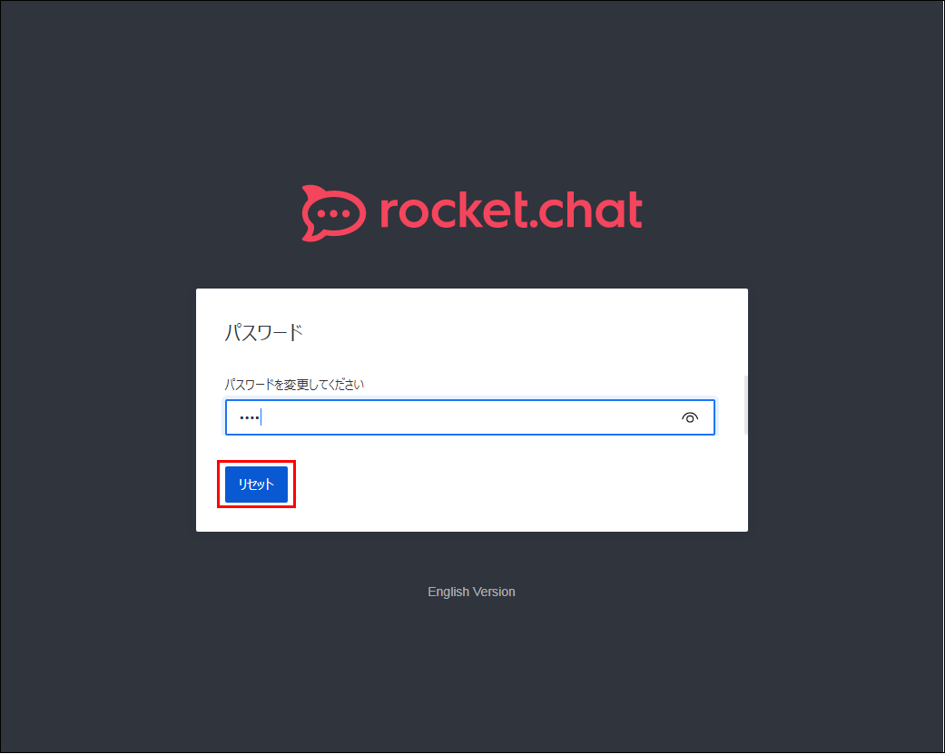Focus the password change input field

point(470,416)
